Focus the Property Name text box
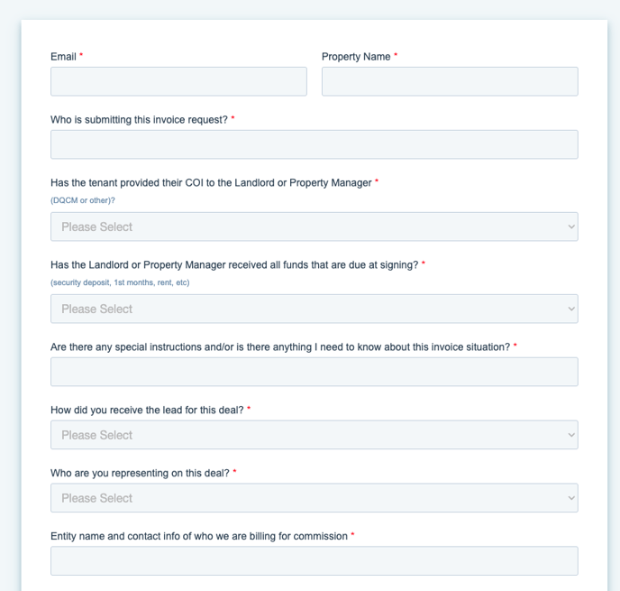Viewport: 620px width, 591px height. tap(450, 81)
